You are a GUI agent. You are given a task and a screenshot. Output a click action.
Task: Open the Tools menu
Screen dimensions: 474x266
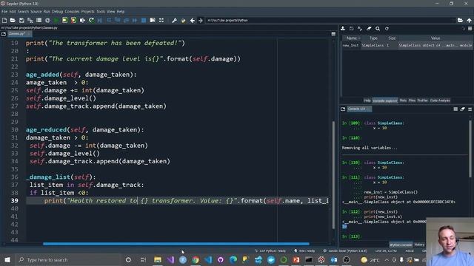pos(101,12)
